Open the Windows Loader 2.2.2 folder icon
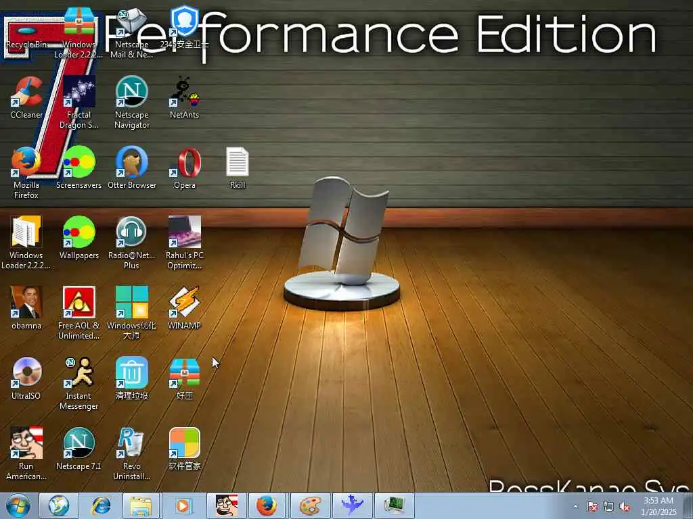 26,243
